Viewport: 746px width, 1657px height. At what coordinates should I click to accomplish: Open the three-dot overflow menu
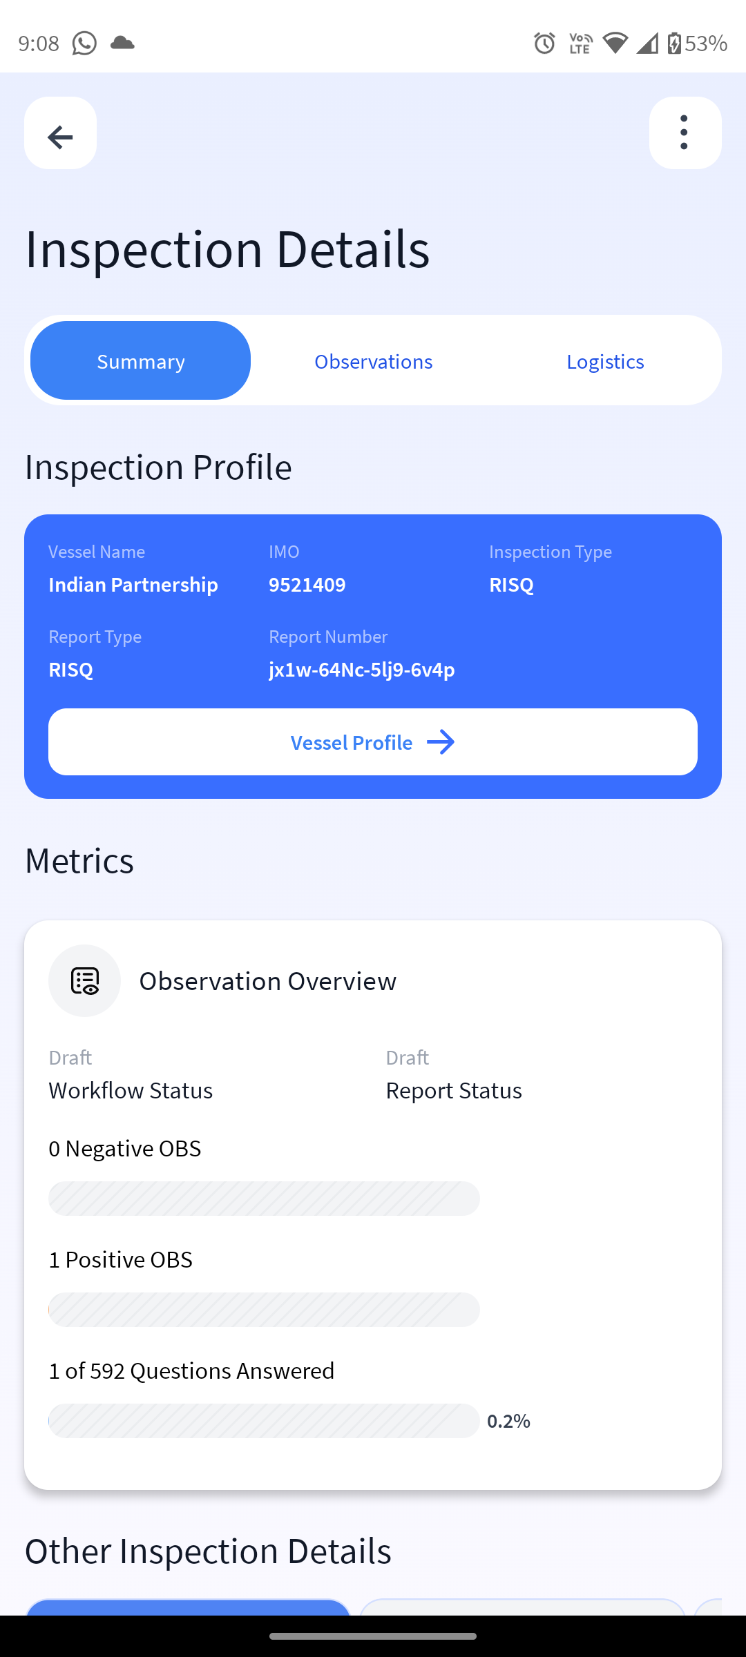(685, 133)
